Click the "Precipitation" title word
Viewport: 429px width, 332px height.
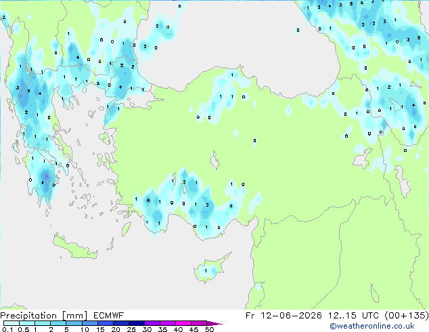click(28, 316)
